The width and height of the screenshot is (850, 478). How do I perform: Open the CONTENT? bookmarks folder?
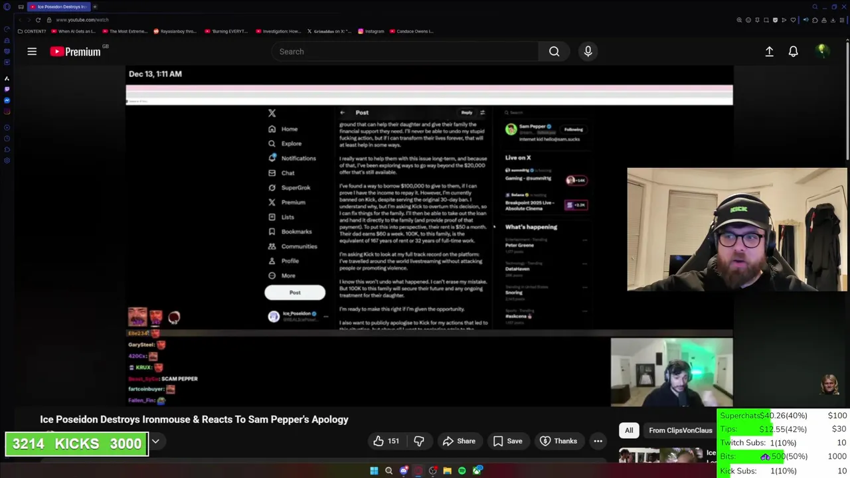click(x=31, y=31)
